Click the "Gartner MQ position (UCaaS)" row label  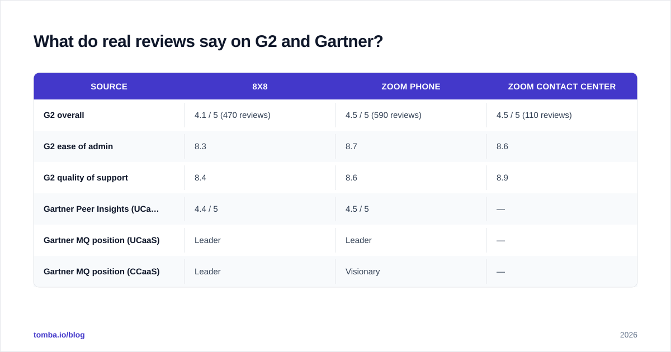pyautogui.click(x=101, y=240)
